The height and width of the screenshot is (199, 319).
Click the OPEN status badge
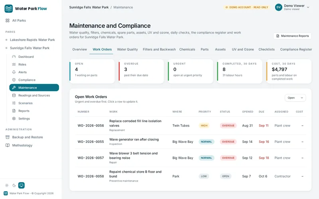pyautogui.click(x=225, y=176)
